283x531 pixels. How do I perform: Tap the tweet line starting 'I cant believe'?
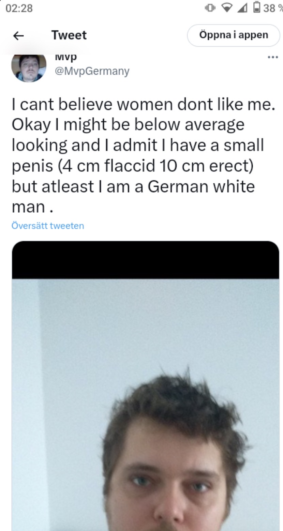[x=143, y=104]
